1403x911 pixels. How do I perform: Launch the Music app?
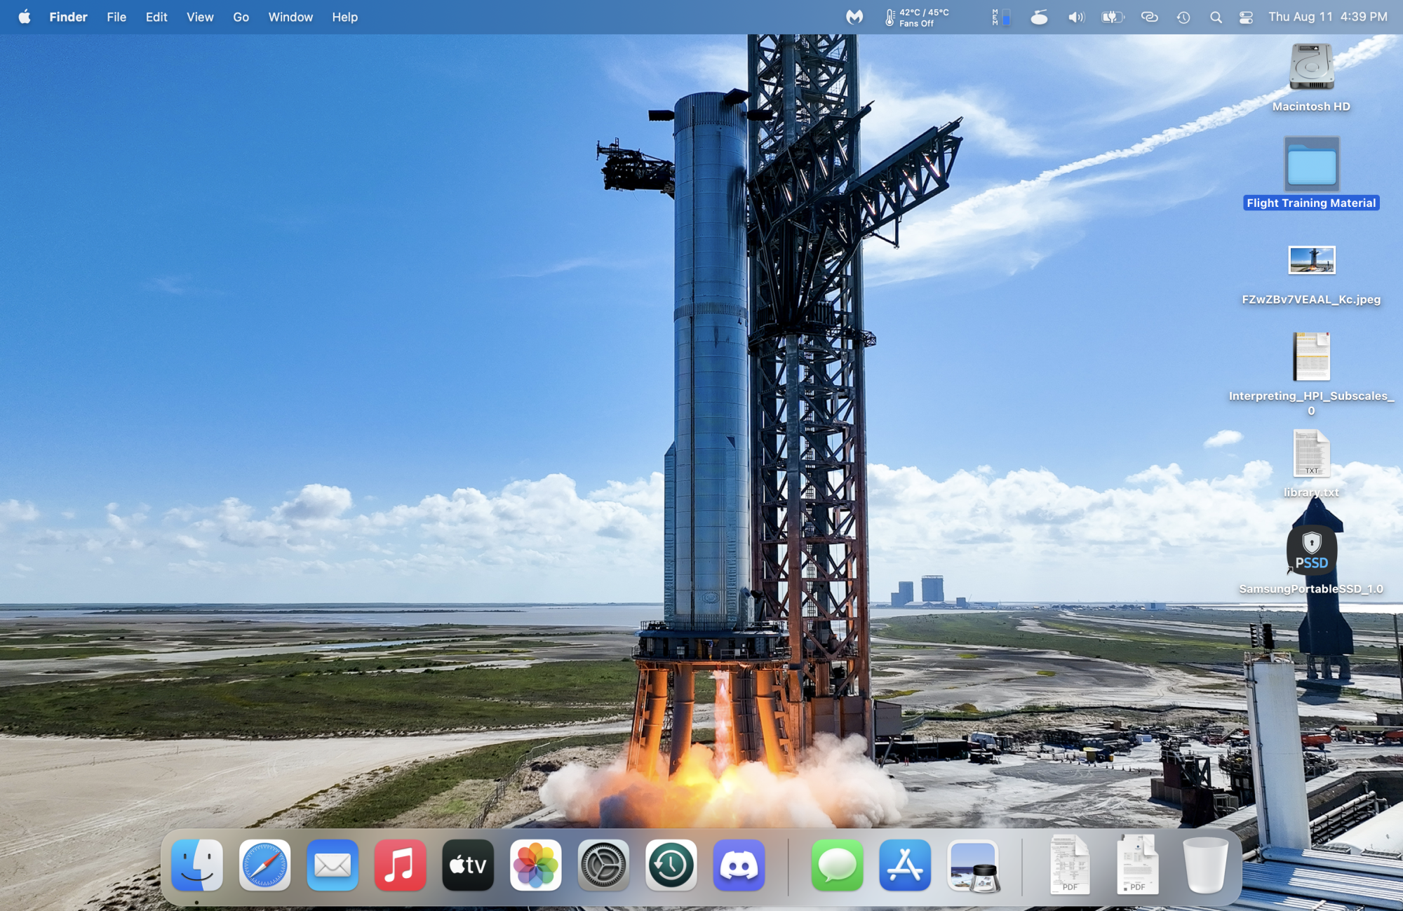coord(400,865)
